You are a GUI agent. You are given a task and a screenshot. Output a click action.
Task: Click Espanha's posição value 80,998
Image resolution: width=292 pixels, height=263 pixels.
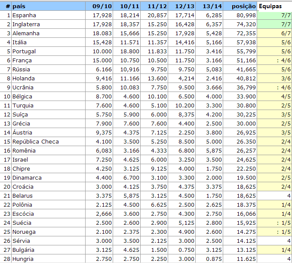point(246,15)
